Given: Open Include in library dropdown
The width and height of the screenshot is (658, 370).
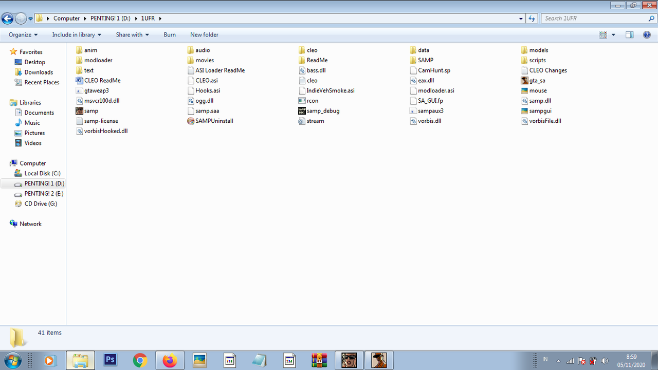Looking at the screenshot, I should coord(77,35).
